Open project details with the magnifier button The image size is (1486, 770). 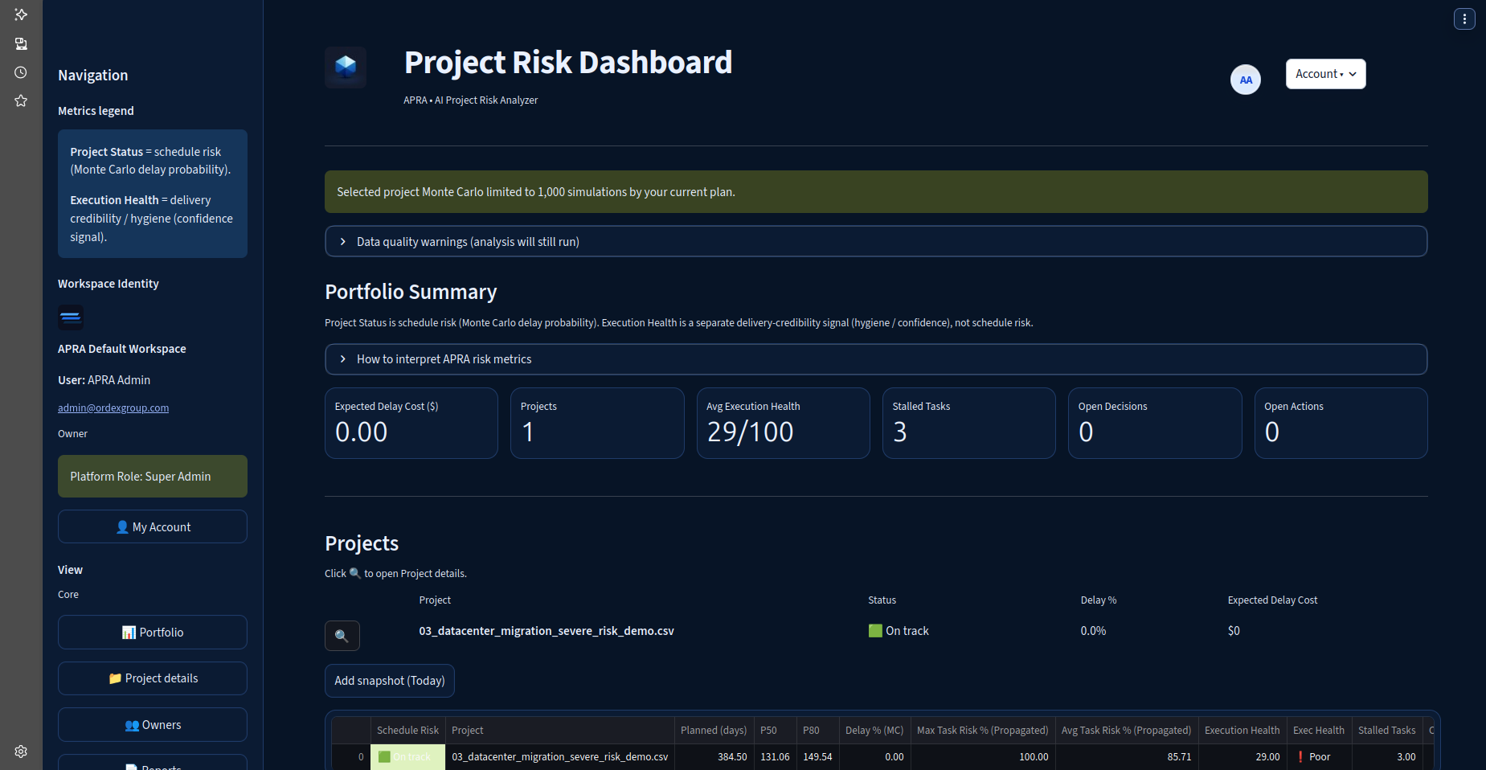point(342,636)
